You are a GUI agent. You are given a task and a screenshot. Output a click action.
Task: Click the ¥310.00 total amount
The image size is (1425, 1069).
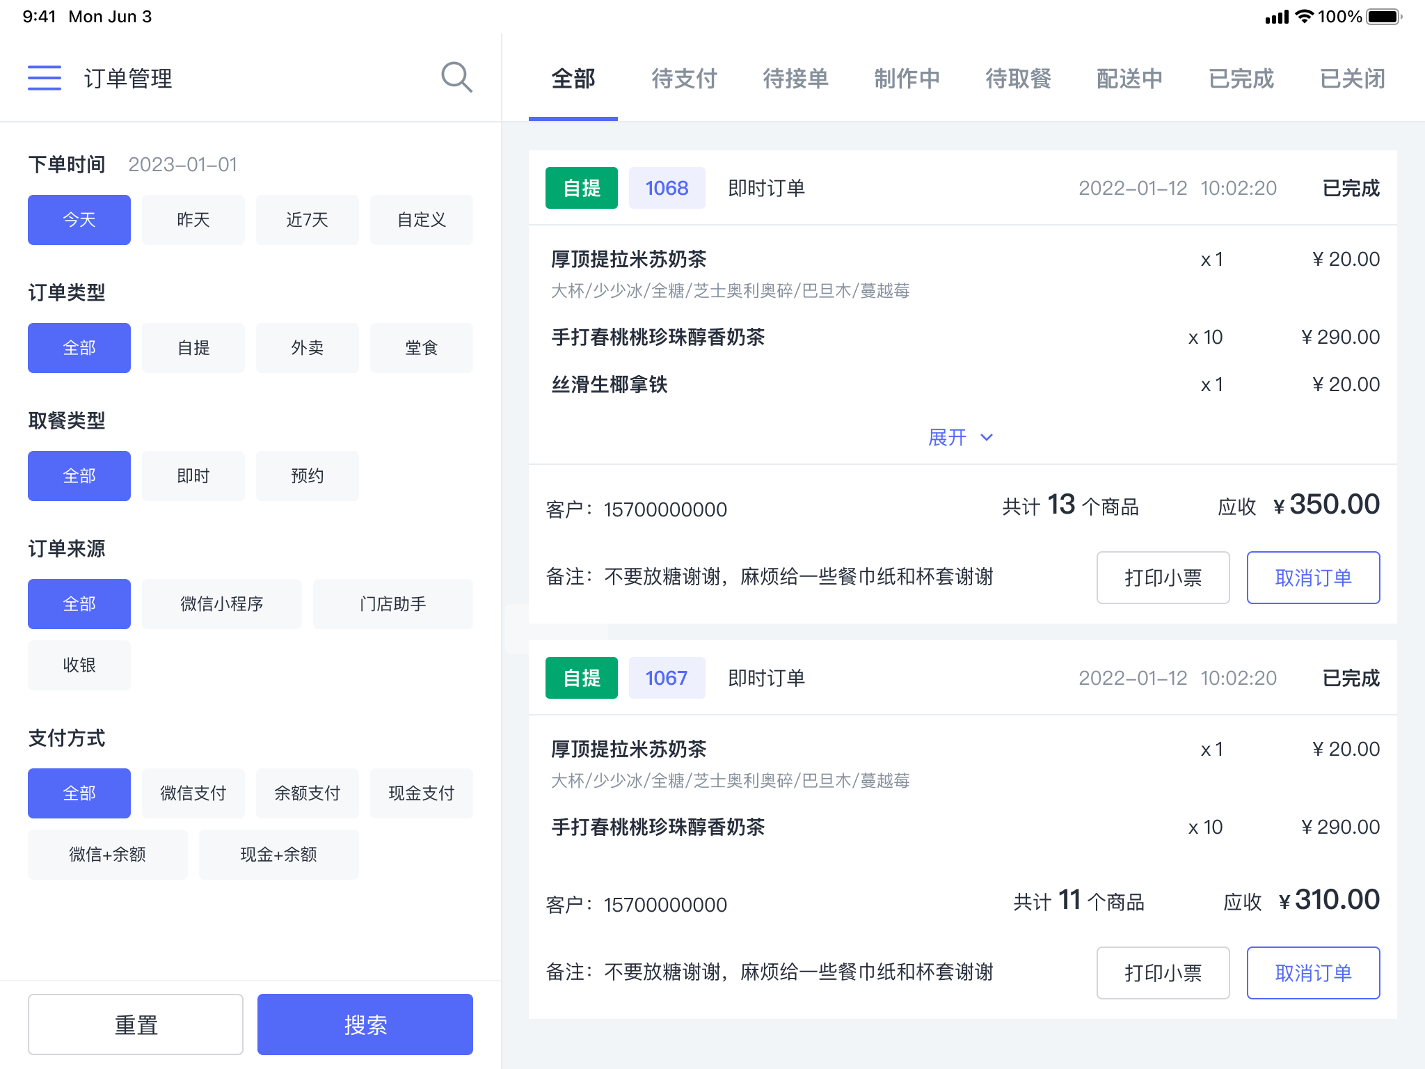point(1330,900)
